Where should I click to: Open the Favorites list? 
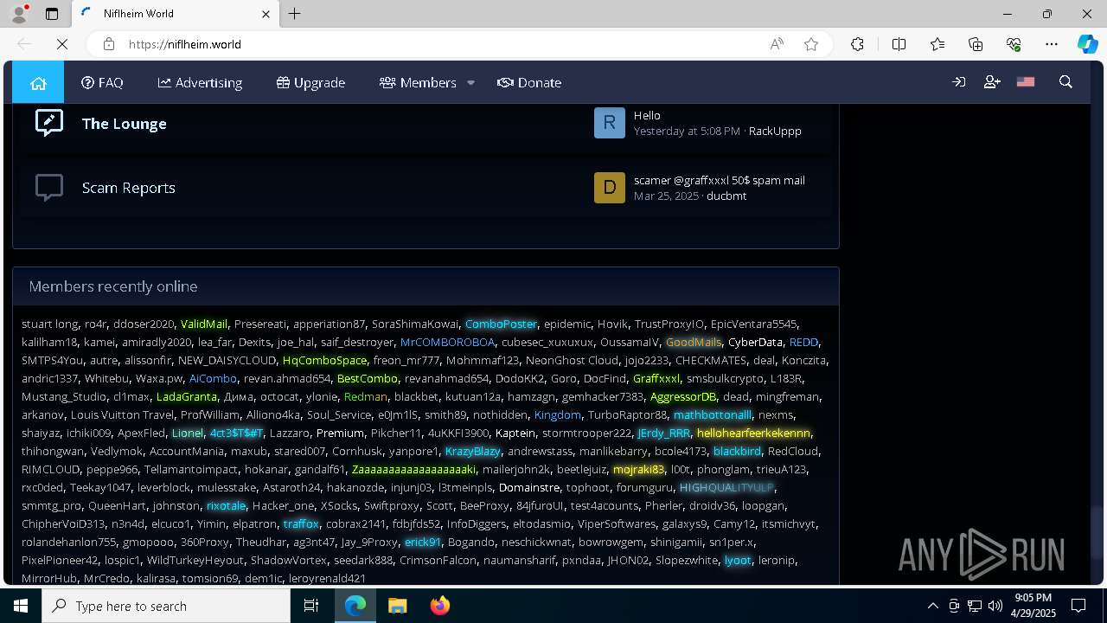point(937,44)
